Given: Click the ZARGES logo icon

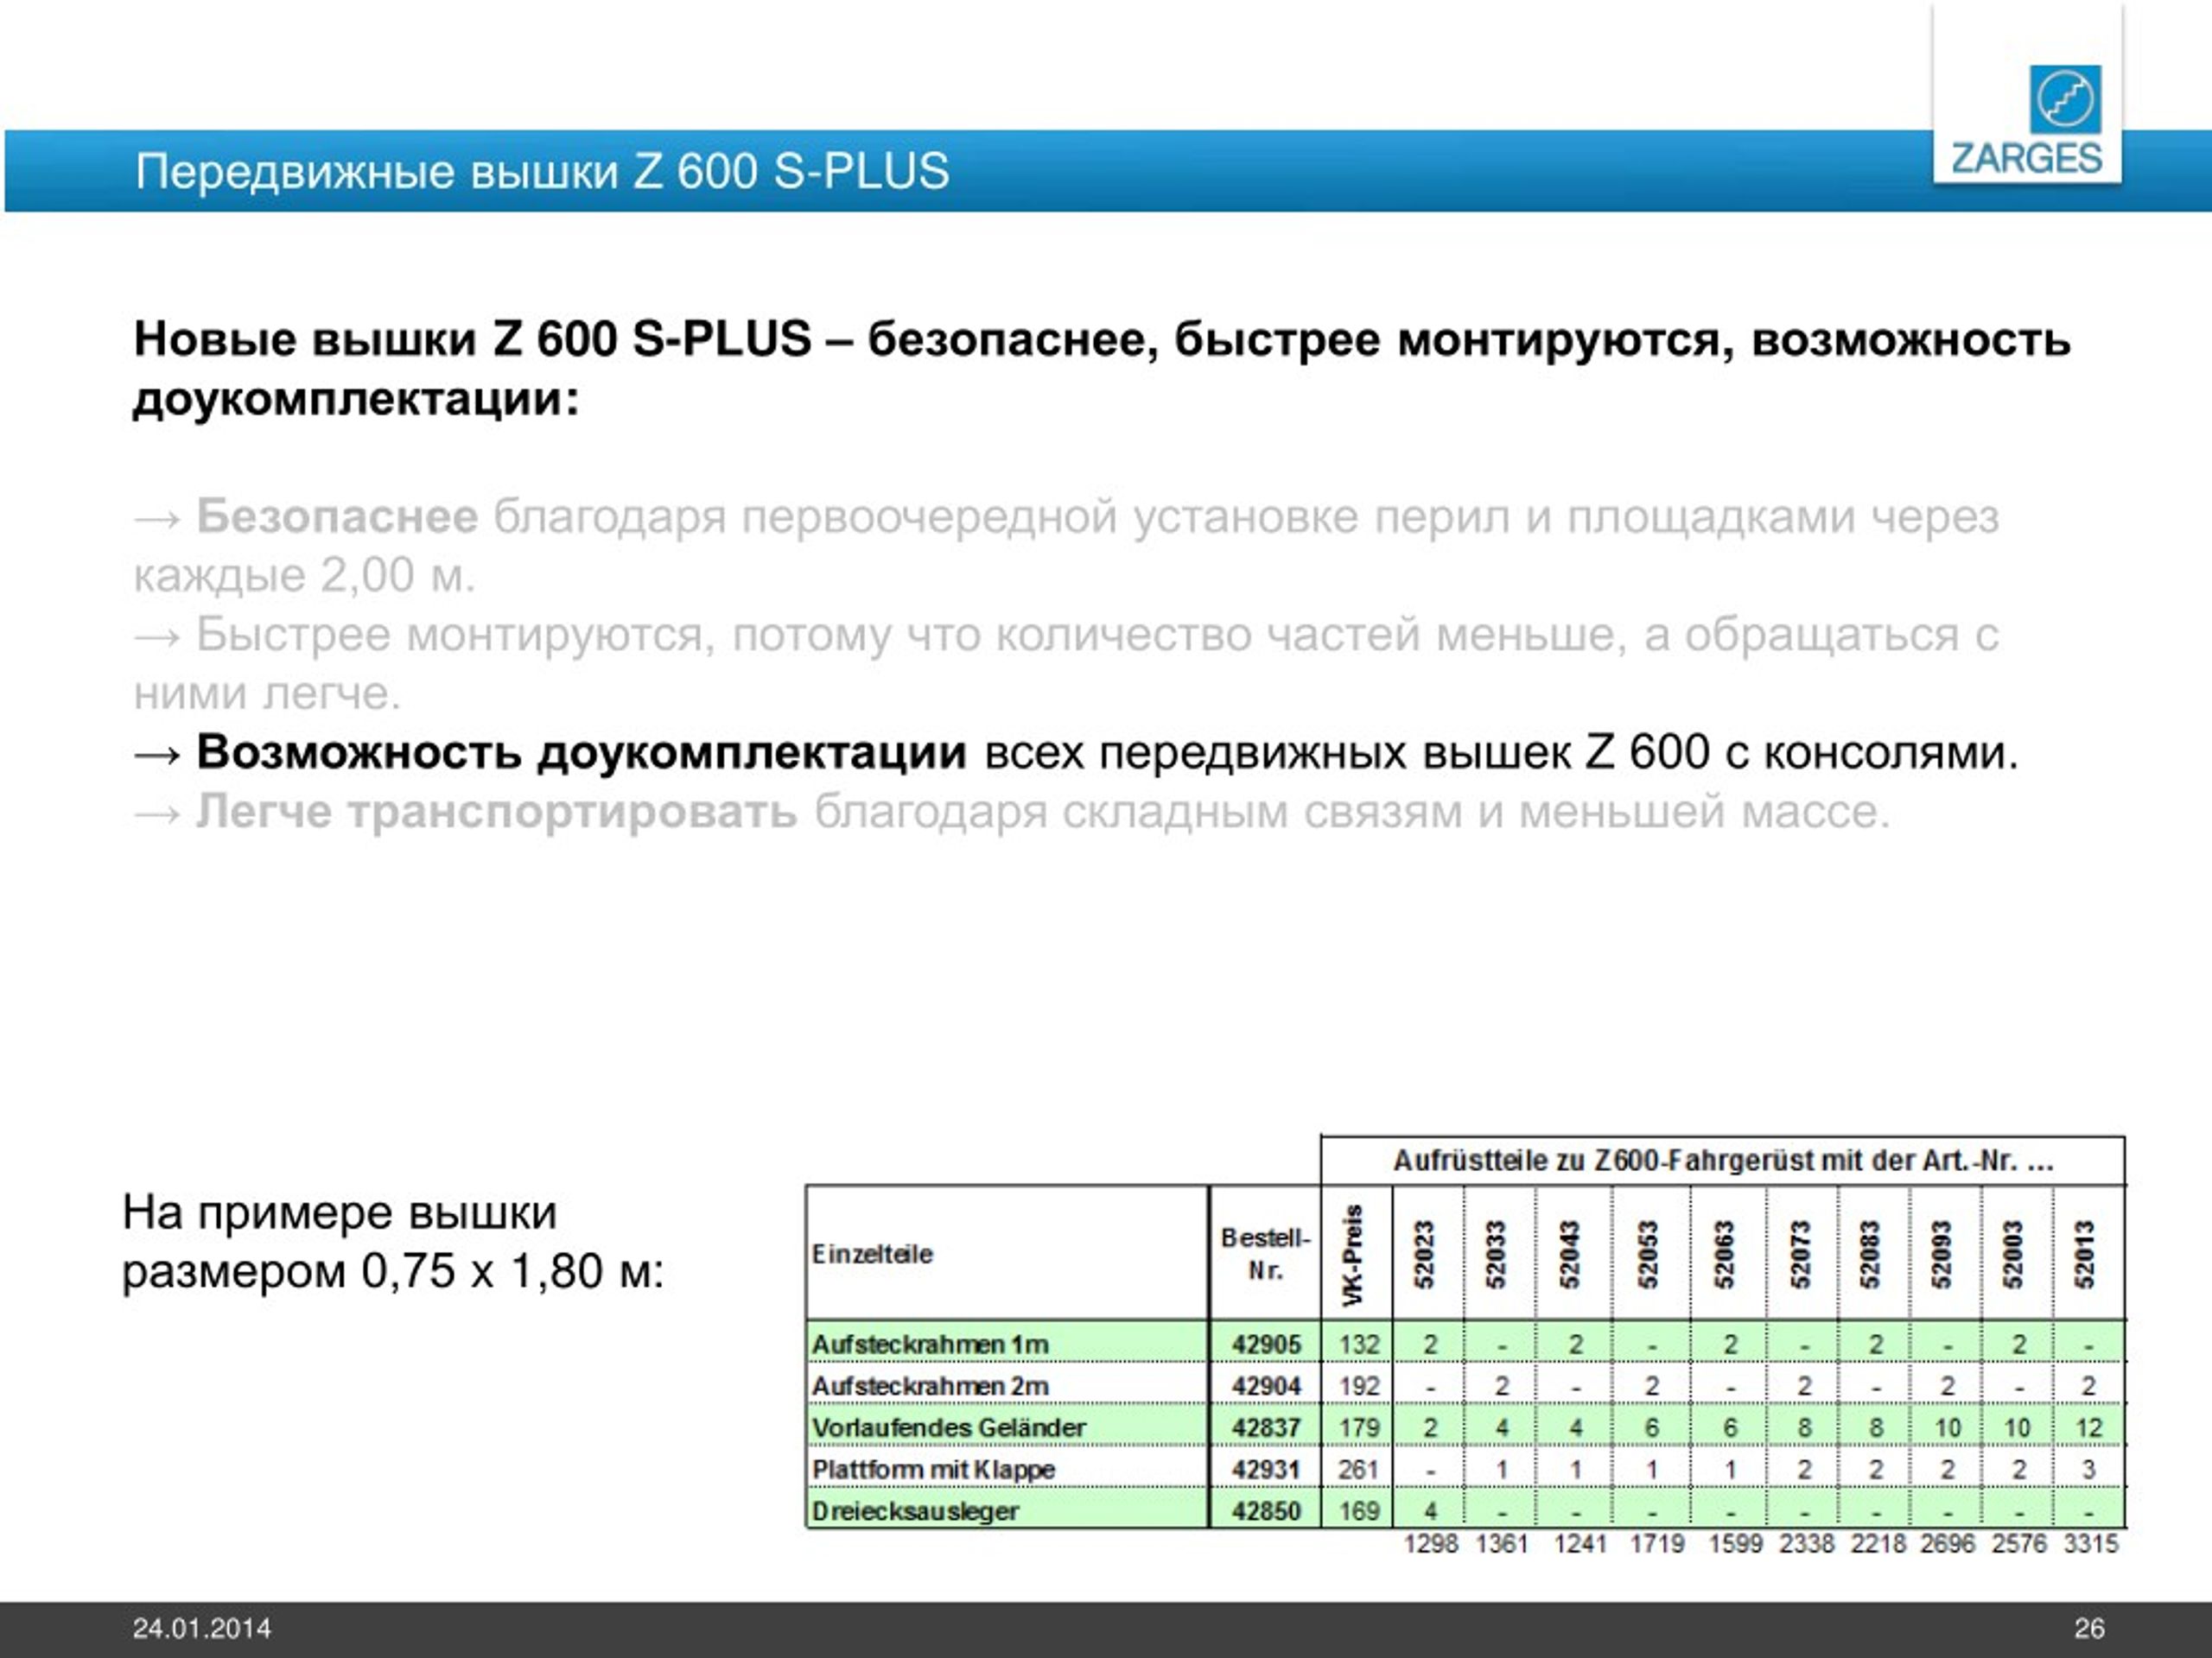Looking at the screenshot, I should (2065, 99).
